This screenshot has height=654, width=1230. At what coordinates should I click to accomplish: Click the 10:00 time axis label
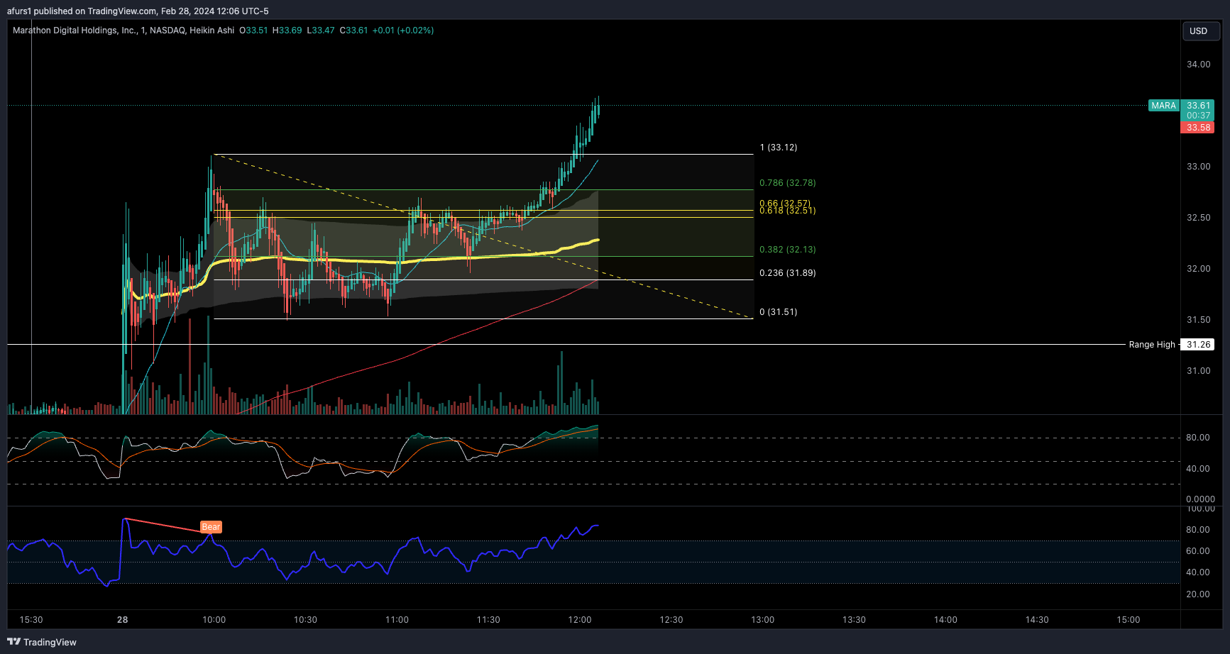[x=214, y=620]
